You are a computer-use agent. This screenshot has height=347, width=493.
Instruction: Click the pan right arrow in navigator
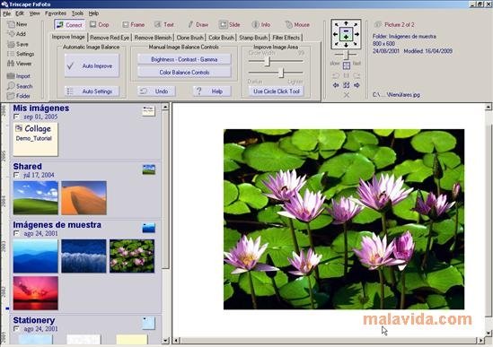click(357, 34)
